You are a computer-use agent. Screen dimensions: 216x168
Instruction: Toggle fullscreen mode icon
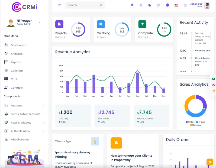(x=185, y=5)
